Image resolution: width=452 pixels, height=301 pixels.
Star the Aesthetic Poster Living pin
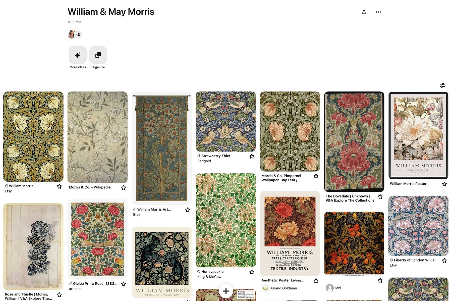(316, 281)
